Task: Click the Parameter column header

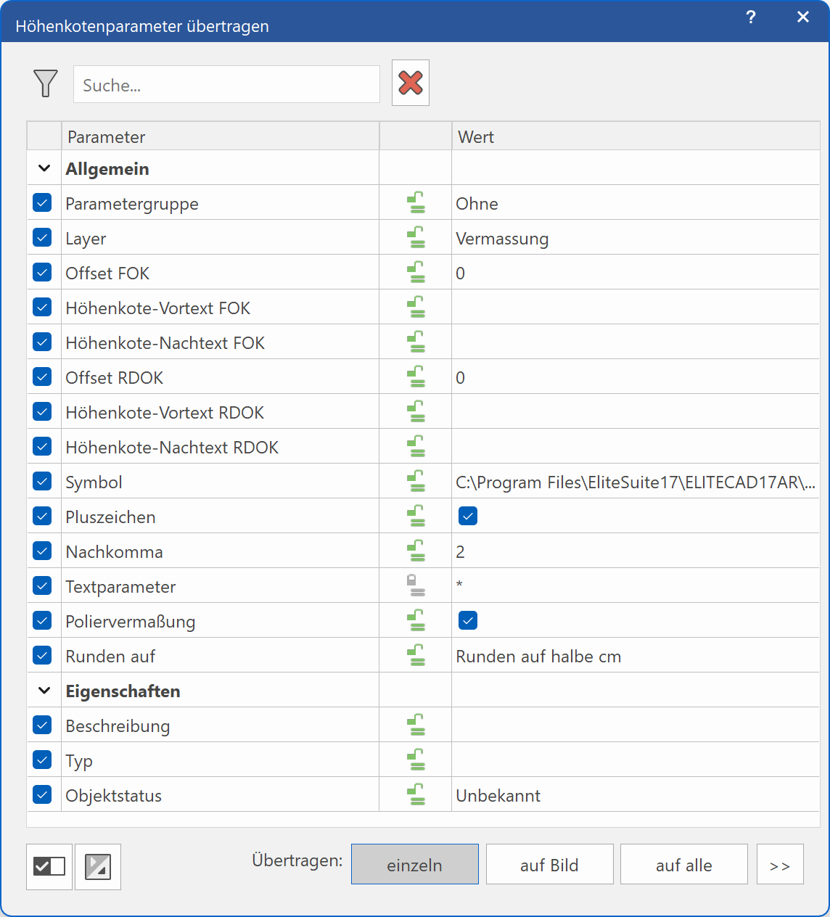Action: coord(218,136)
